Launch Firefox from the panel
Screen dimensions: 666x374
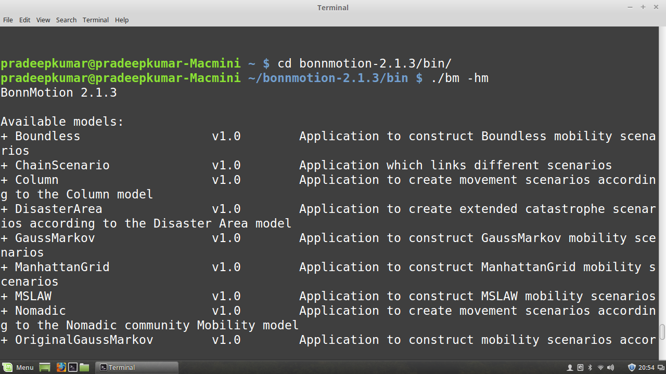coord(61,367)
